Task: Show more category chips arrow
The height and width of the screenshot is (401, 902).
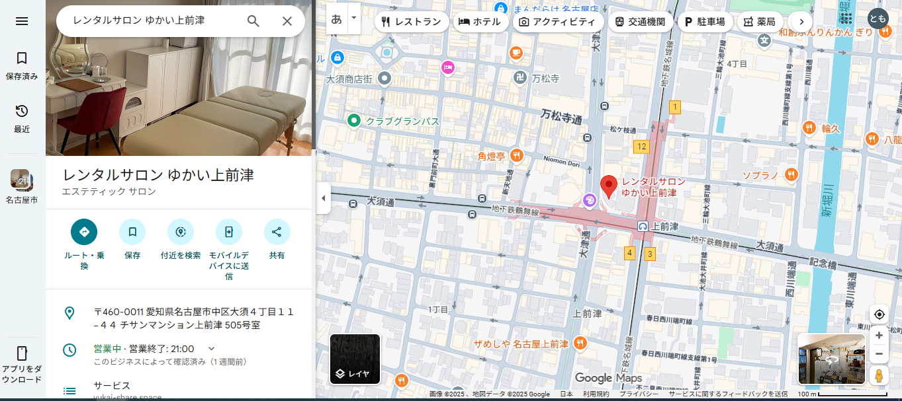Action: click(x=801, y=21)
